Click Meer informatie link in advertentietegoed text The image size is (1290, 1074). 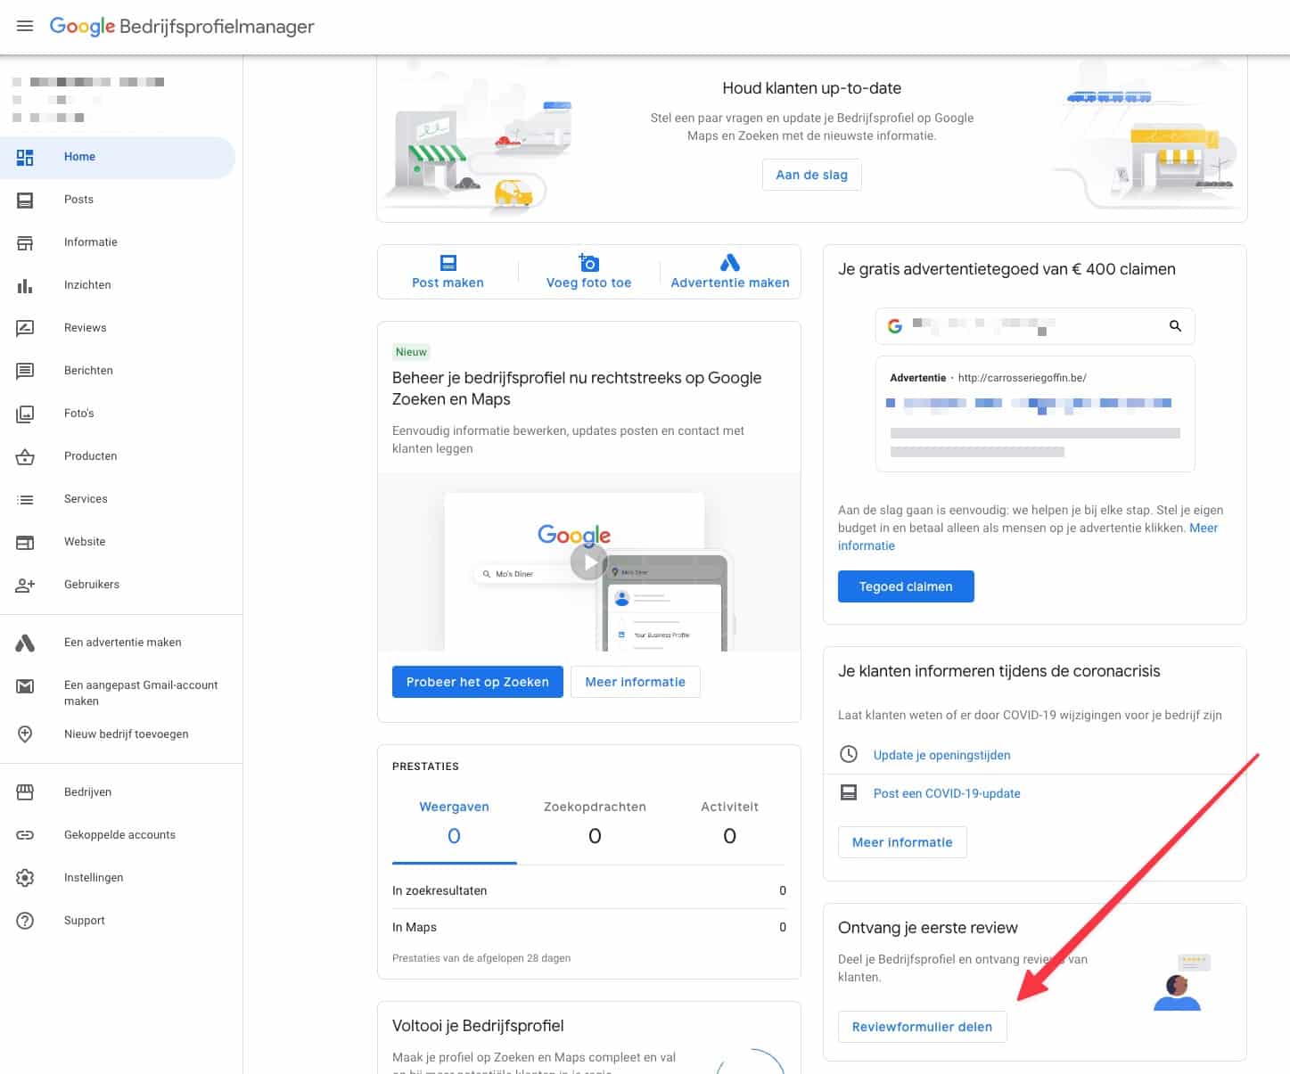(1204, 528)
